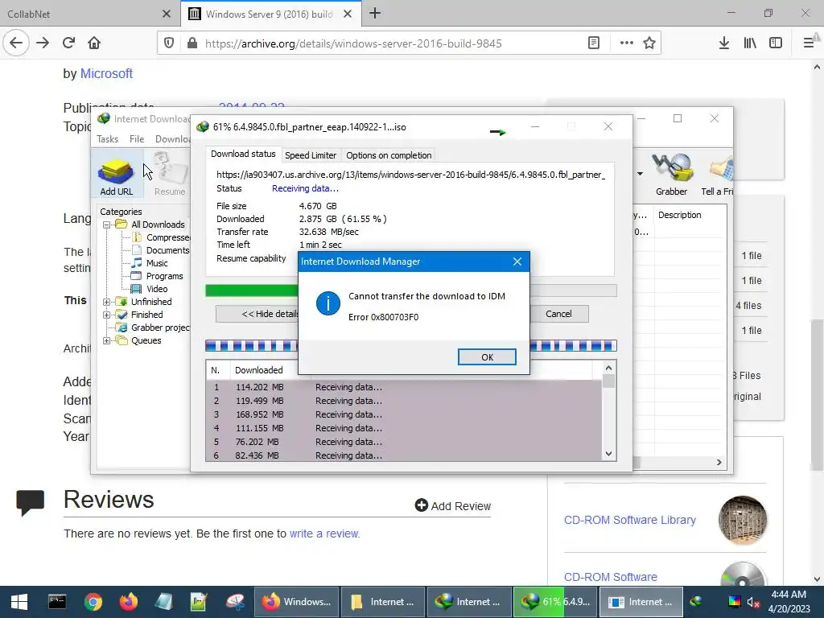Go back in Firefox
Image resolution: width=824 pixels, height=618 pixels.
click(16, 43)
